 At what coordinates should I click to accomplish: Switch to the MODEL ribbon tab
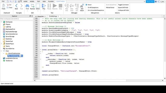(x=32, y=2)
